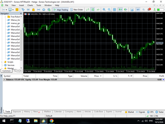Image resolution: width=165 pixels, height=124 pixels.
Task: Toggle the chart shift option
Action: click(126, 10)
